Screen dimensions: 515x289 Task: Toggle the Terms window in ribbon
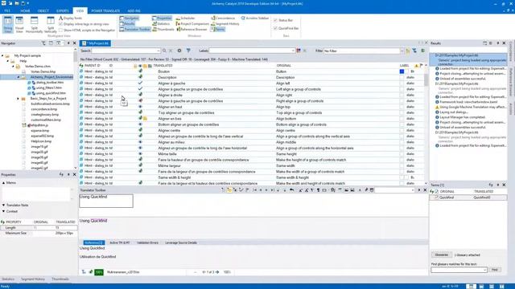coord(218,29)
